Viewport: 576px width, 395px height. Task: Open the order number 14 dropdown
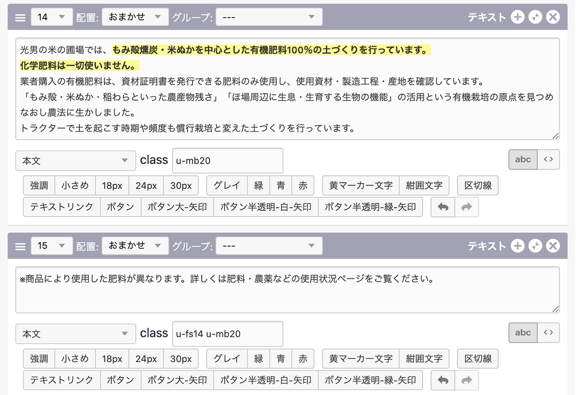pos(51,17)
